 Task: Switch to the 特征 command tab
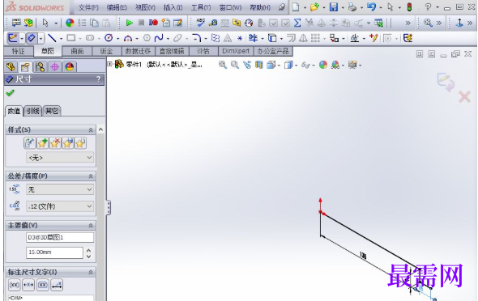point(19,51)
